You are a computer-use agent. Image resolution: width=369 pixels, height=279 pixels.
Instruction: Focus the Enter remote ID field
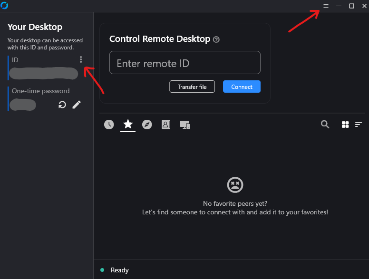point(184,63)
